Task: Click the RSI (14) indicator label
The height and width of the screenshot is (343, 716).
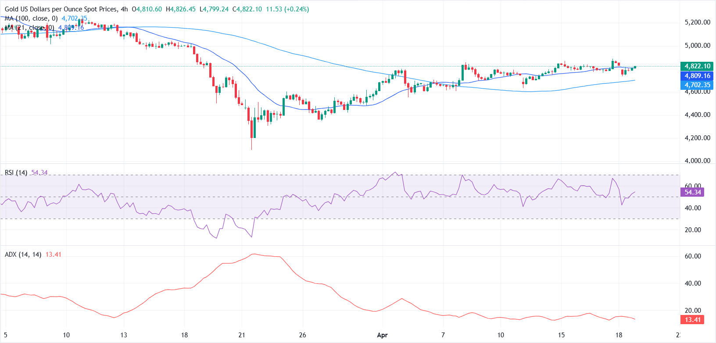Action: (16, 173)
